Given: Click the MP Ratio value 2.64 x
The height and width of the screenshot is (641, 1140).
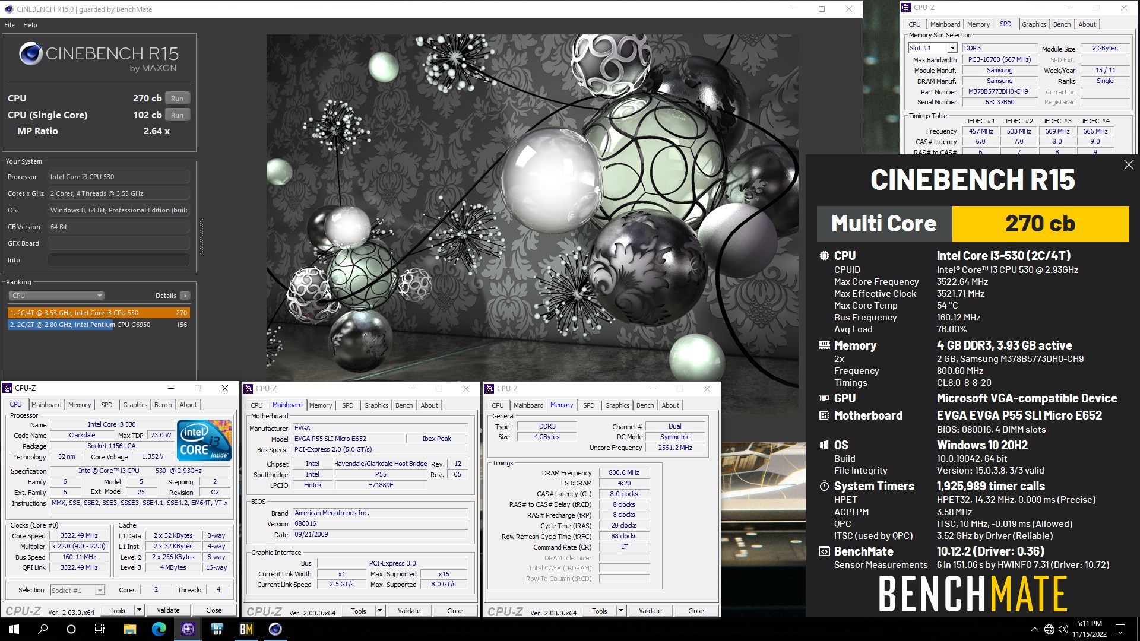Looking at the screenshot, I should [157, 131].
